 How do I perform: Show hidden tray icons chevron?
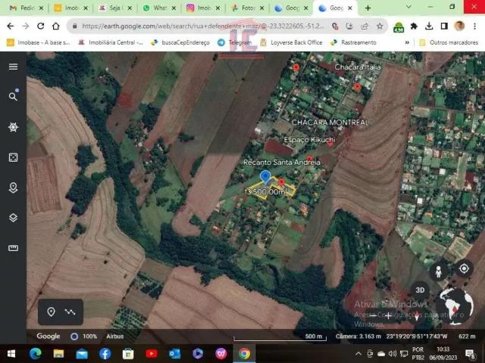[x=358, y=354]
